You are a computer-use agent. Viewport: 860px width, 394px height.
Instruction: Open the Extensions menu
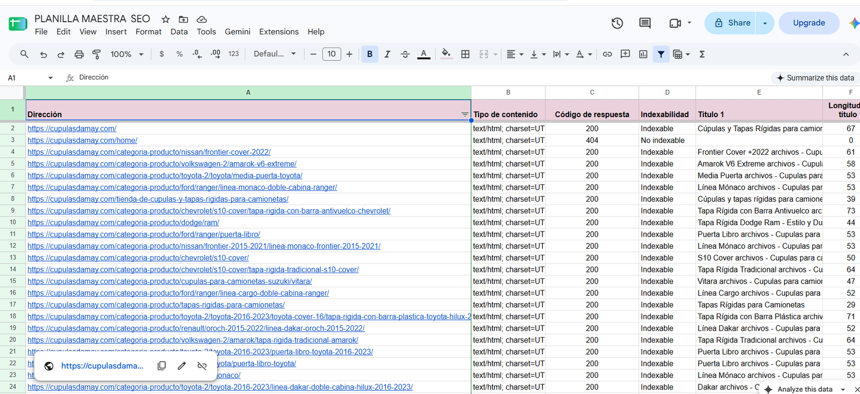pos(279,32)
